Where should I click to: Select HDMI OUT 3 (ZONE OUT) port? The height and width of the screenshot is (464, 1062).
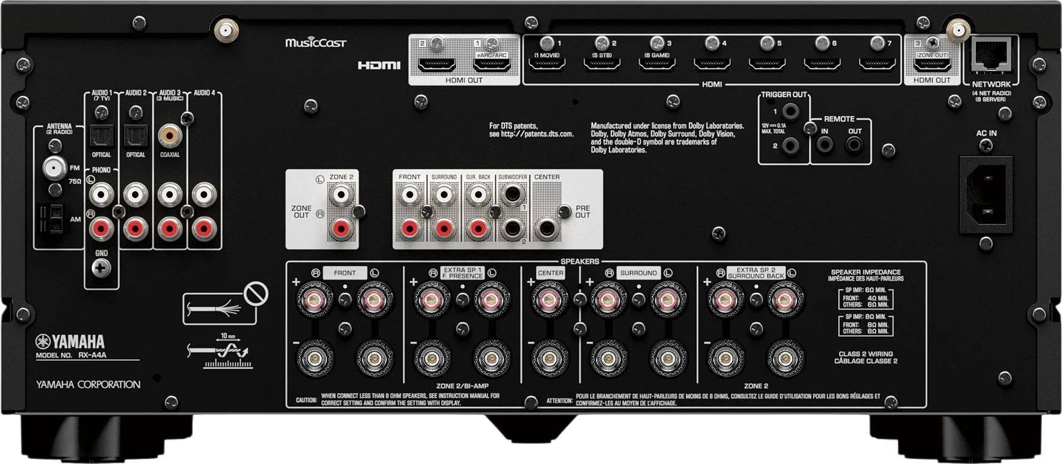click(x=932, y=64)
